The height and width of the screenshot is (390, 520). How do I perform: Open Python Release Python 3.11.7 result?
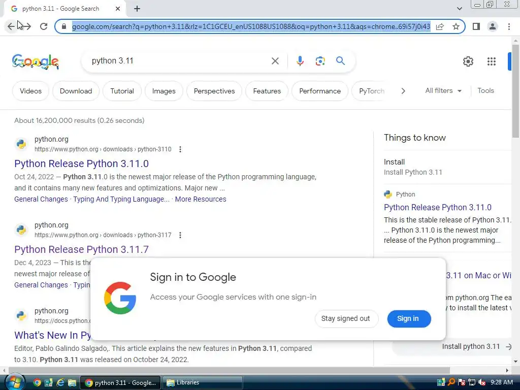[x=81, y=249]
